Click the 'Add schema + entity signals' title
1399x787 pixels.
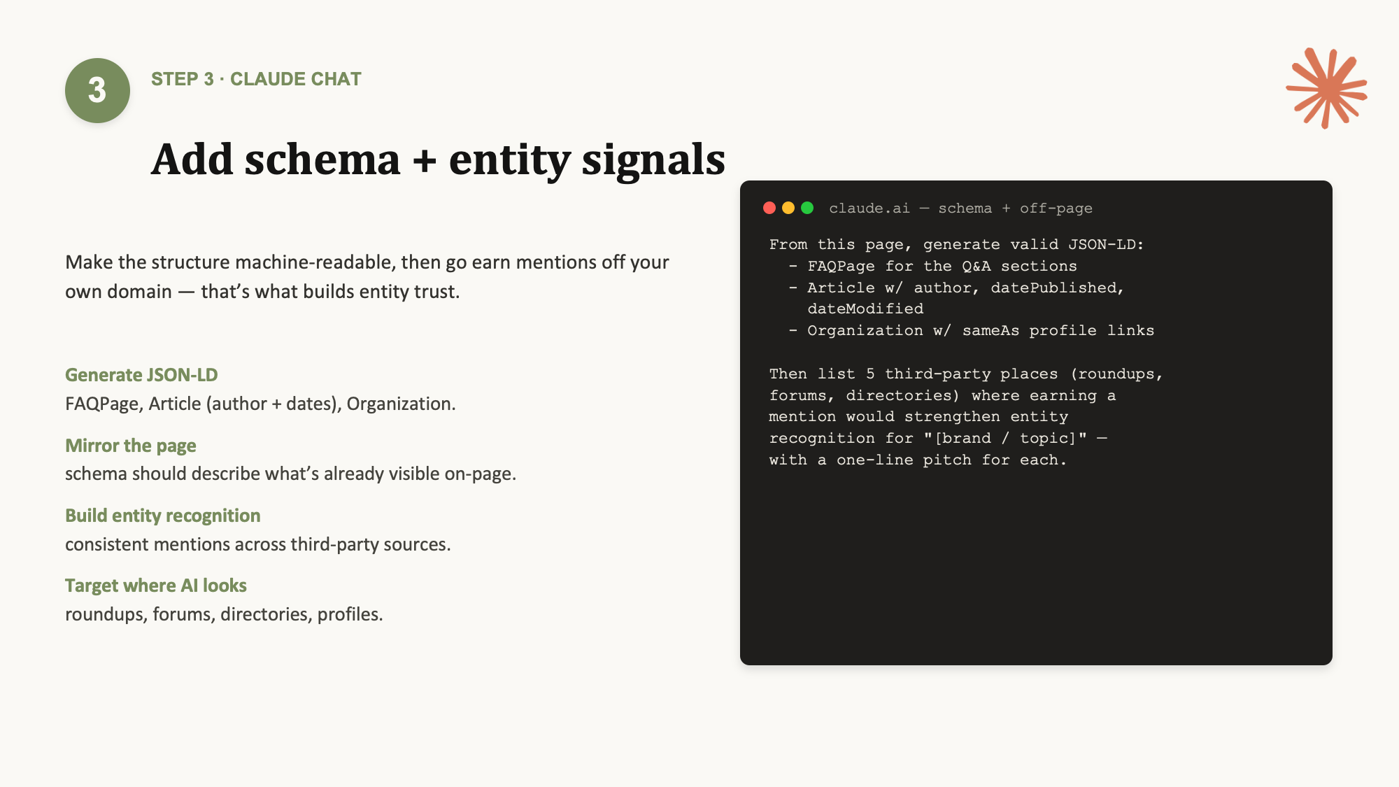(x=438, y=159)
